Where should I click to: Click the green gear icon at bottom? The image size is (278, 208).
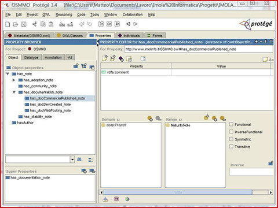coord(127,199)
